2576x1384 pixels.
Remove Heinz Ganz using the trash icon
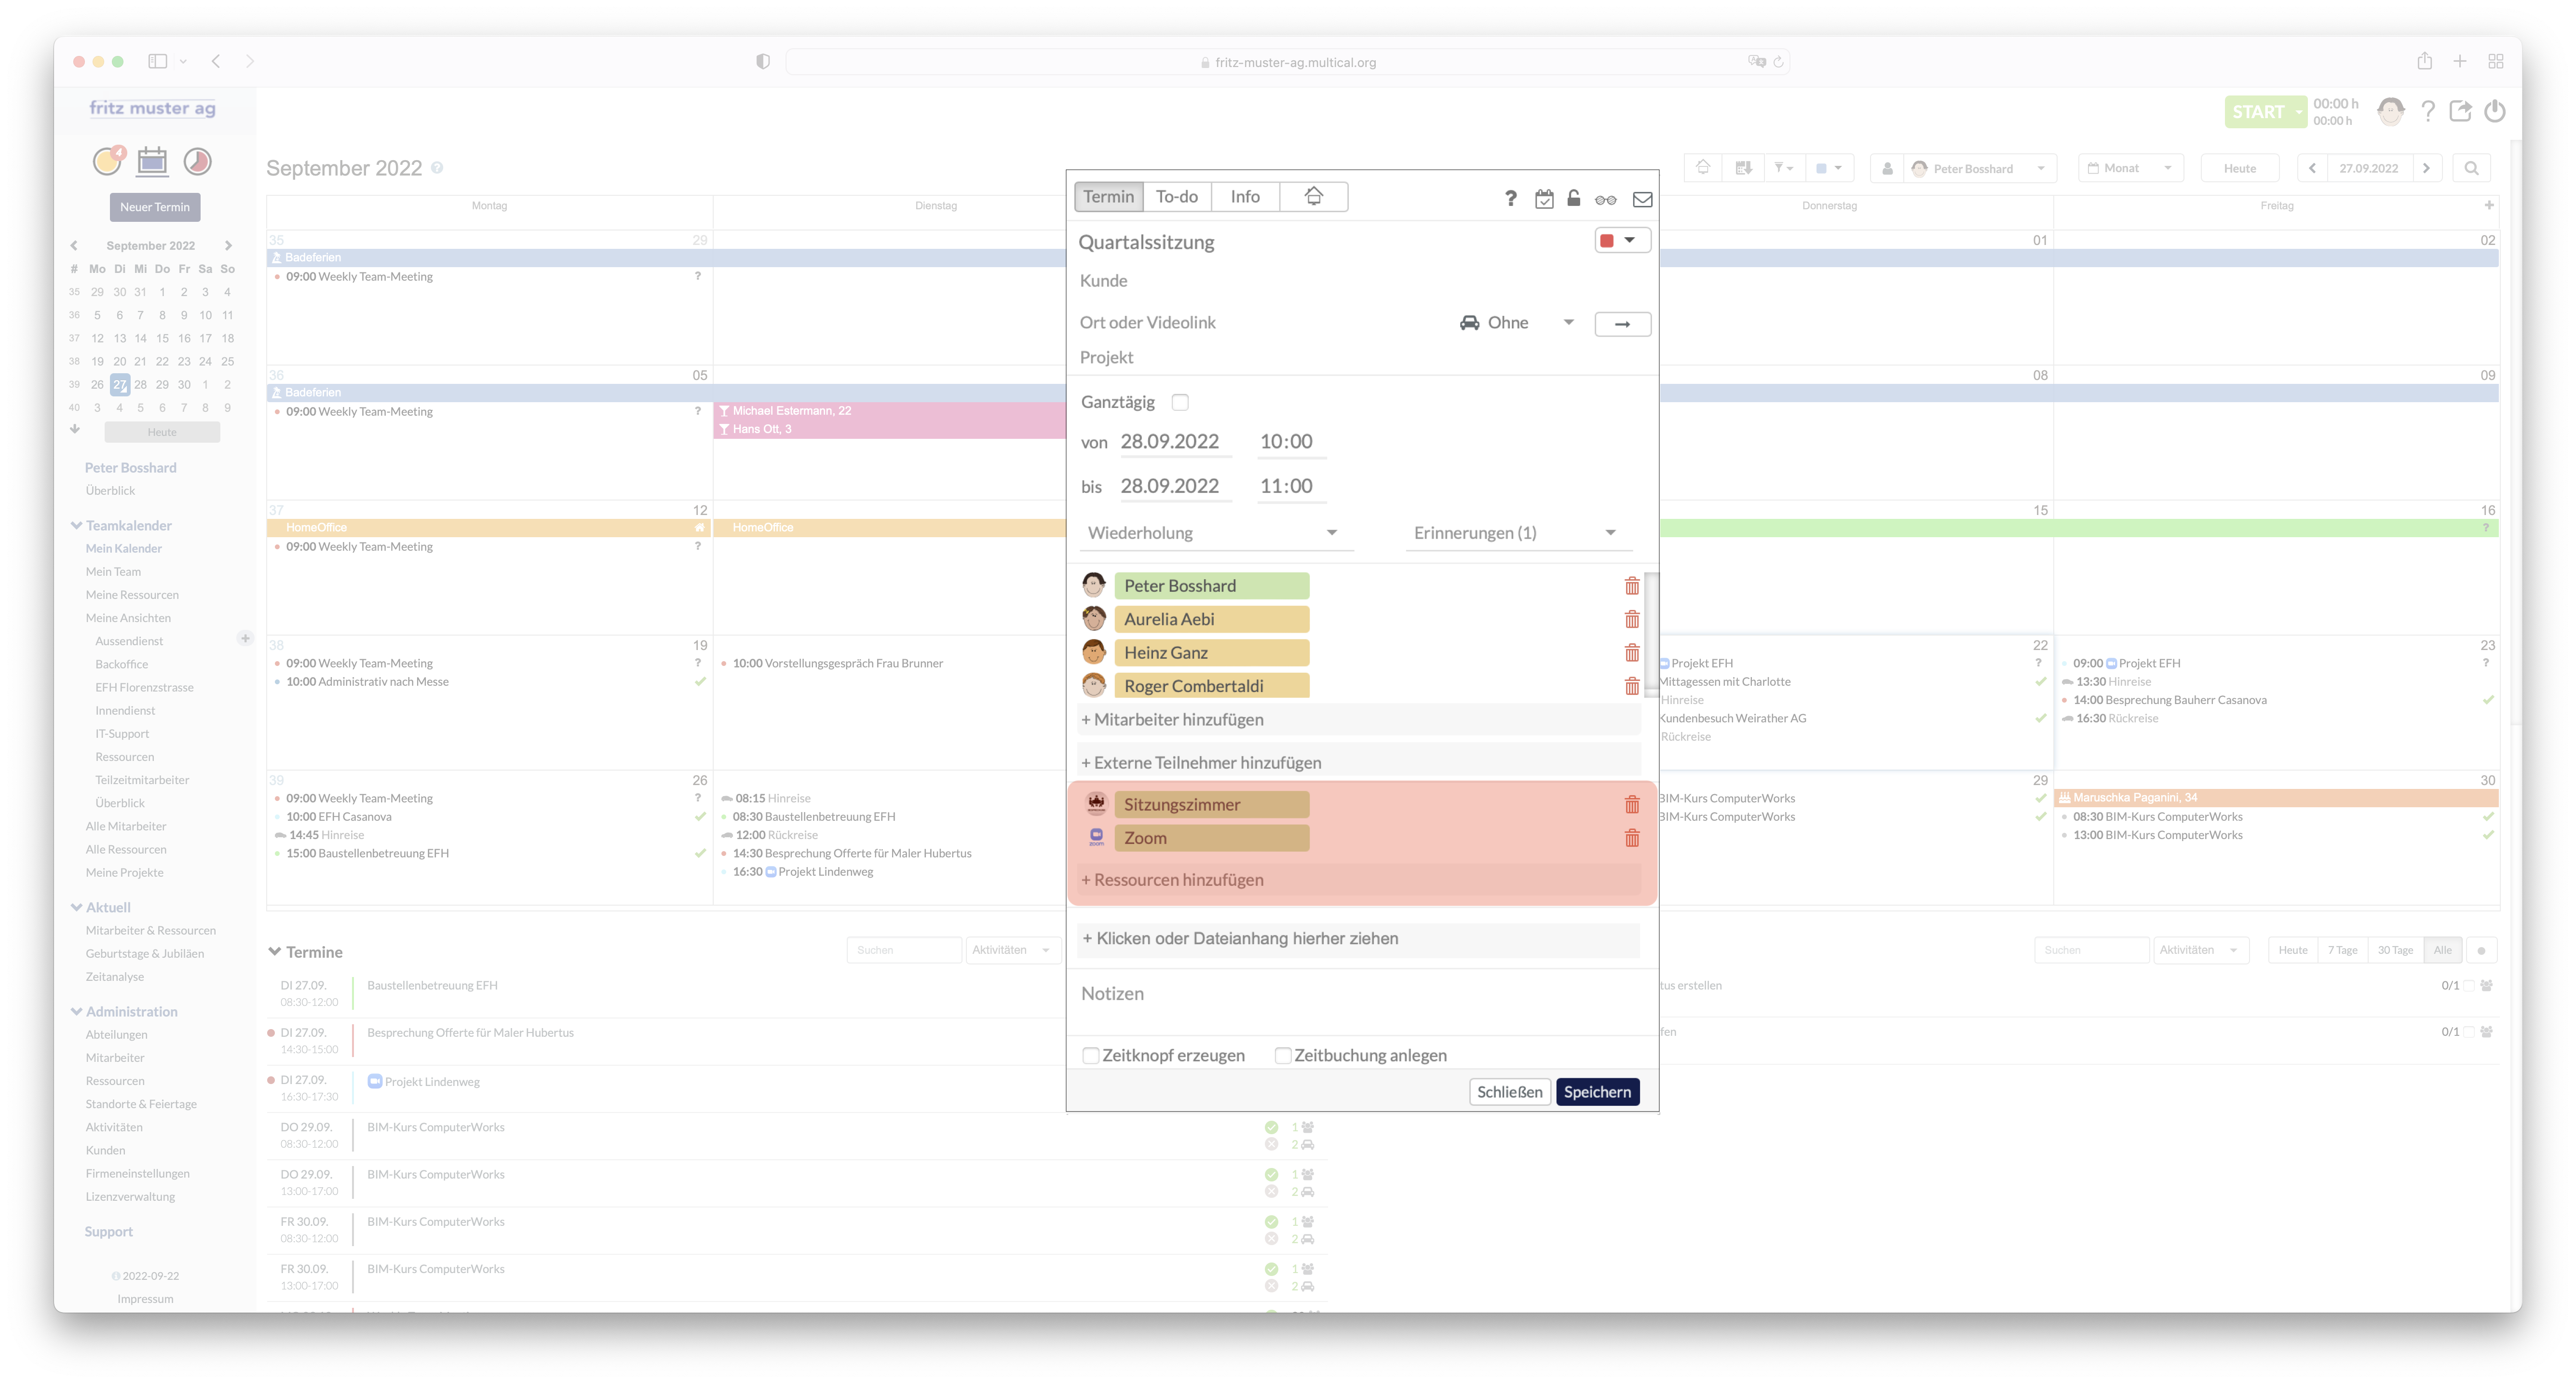coord(1632,652)
